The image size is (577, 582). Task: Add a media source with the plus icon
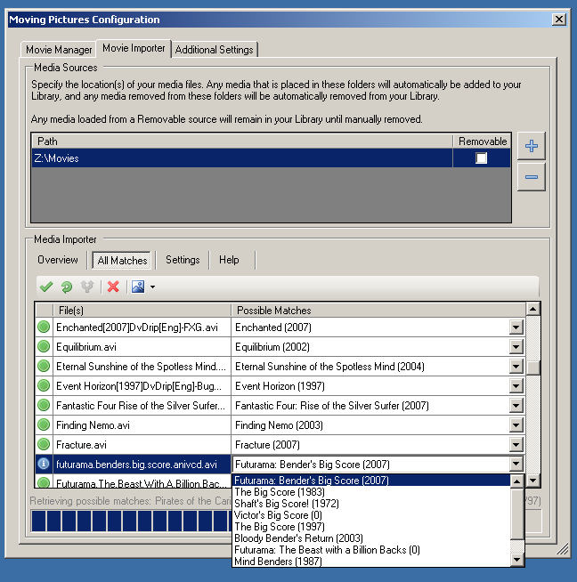[x=532, y=147]
